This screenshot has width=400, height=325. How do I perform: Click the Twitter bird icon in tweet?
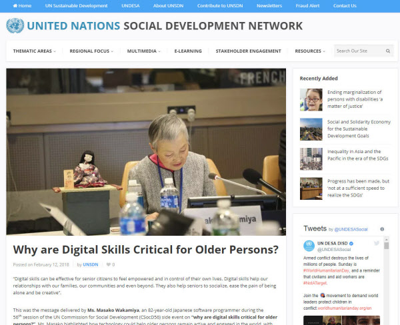[377, 243]
